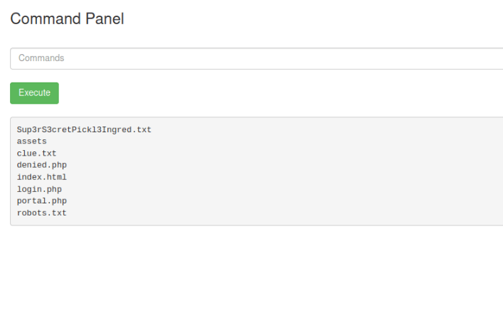503x315 pixels.
Task: Select portal.php in the output list
Action: (x=42, y=201)
